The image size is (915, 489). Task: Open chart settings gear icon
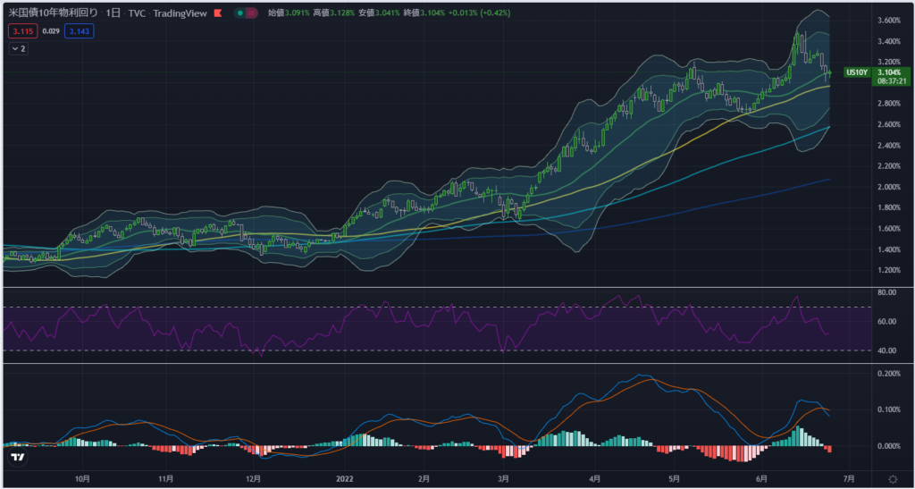(x=892, y=480)
